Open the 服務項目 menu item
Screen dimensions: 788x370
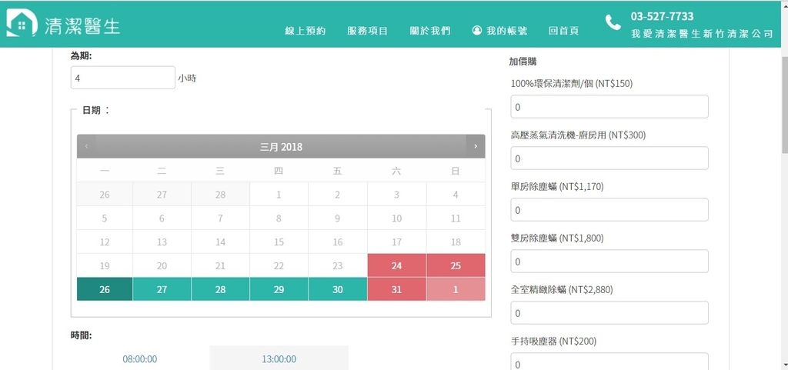click(x=367, y=32)
